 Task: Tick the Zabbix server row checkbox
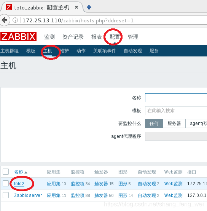pos(6,195)
